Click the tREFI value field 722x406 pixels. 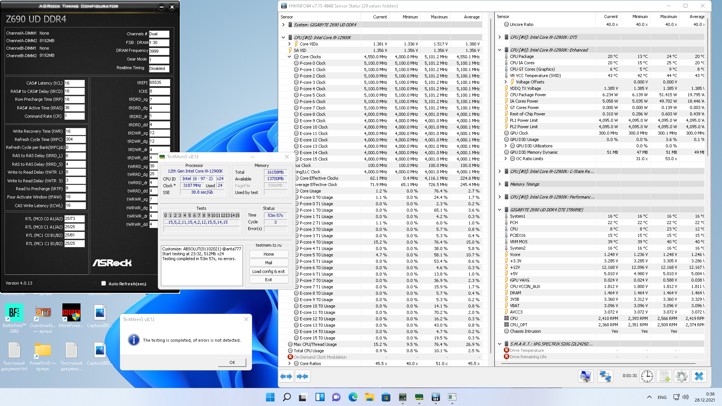click(x=159, y=82)
